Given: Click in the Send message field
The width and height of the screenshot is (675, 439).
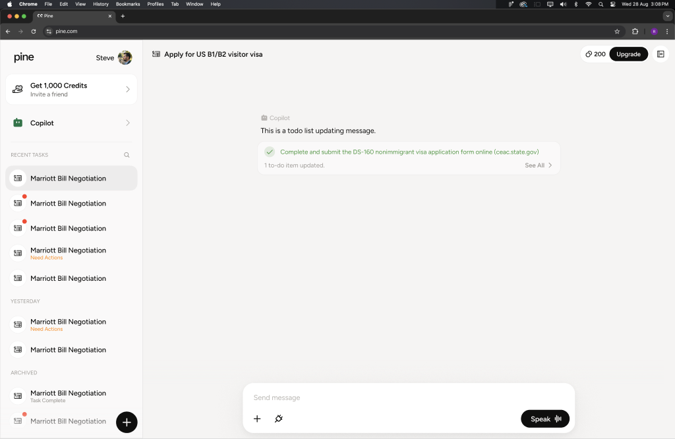Looking at the screenshot, I should (409, 397).
